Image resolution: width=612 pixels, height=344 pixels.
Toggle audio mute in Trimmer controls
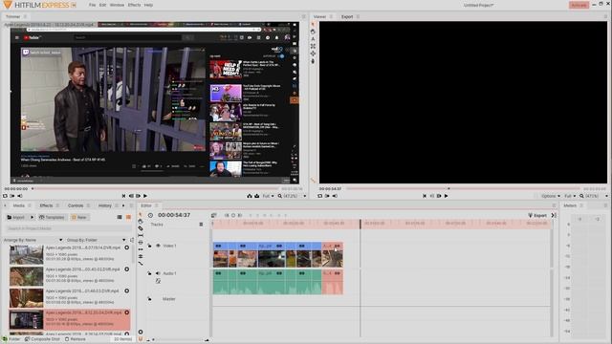(x=20, y=196)
